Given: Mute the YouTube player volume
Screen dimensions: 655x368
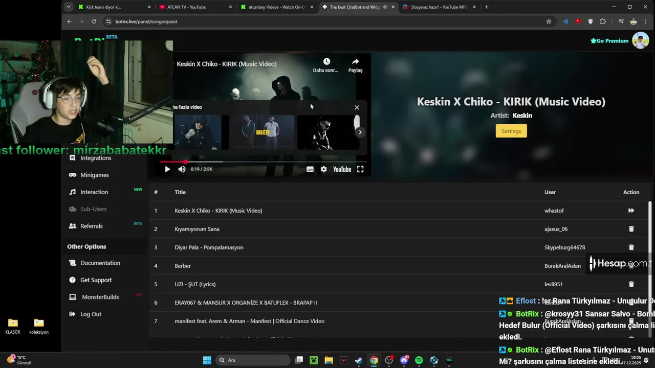Looking at the screenshot, I should pos(182,169).
